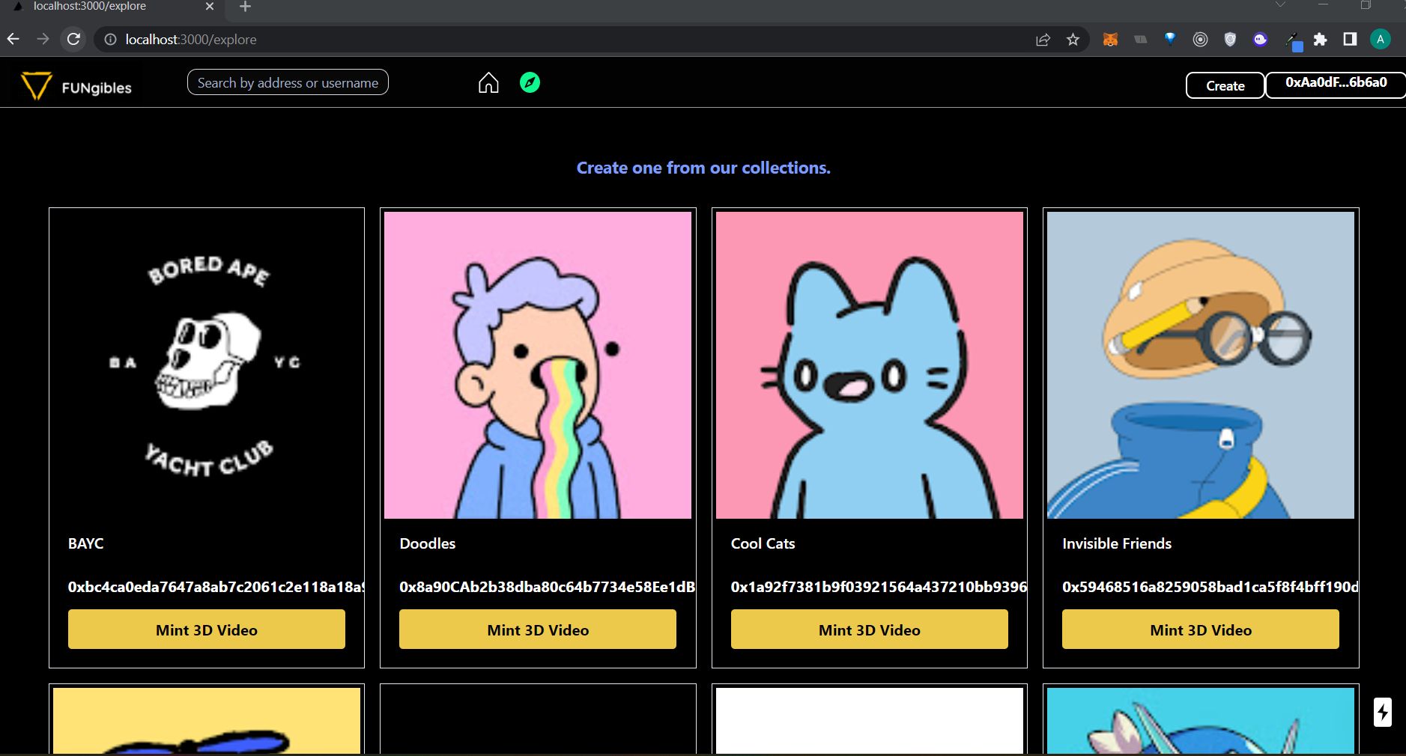This screenshot has height=756, width=1406.
Task: Select the Cool Cats address 0x1a92f738
Action: 879,587
